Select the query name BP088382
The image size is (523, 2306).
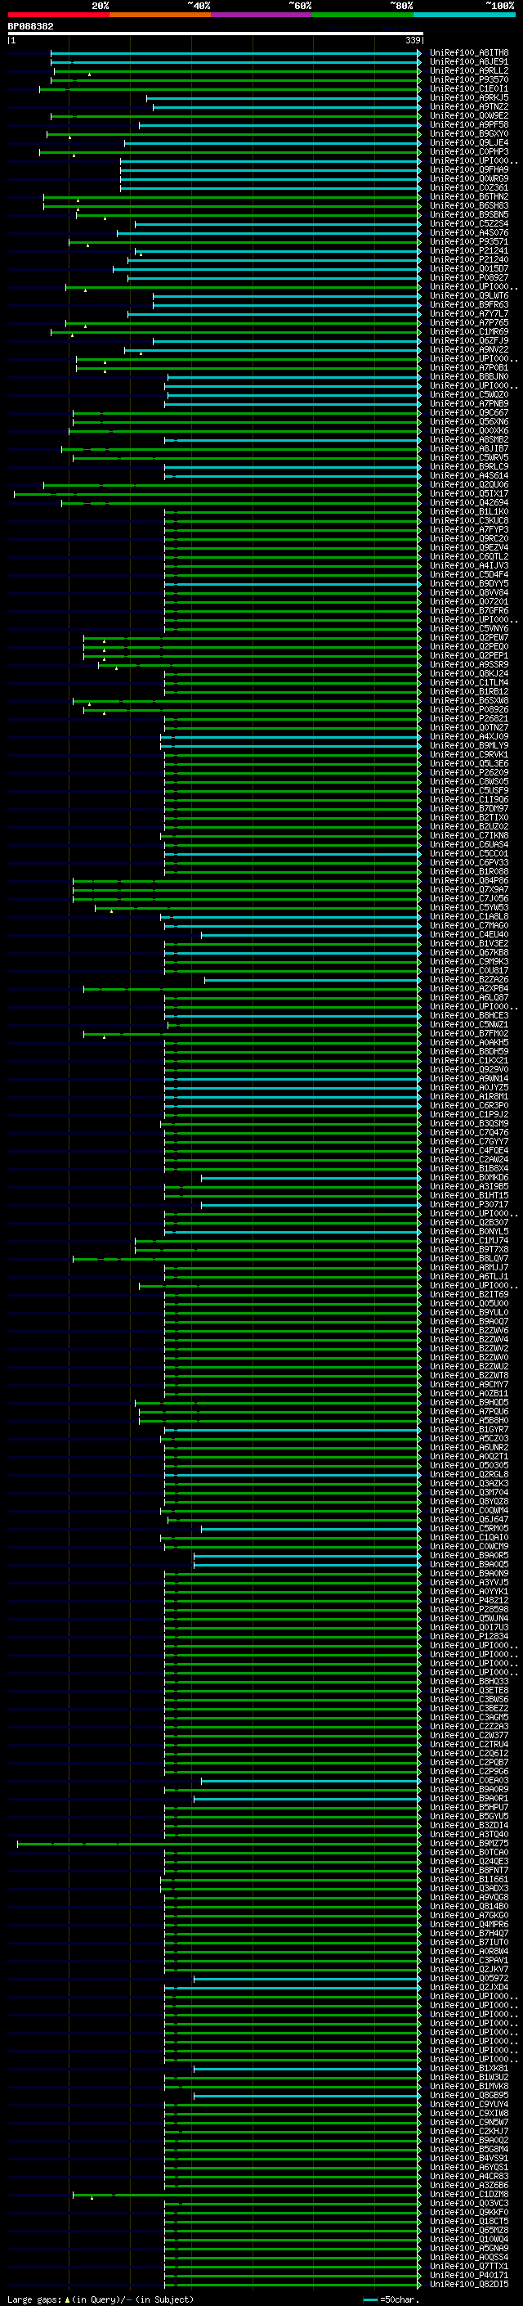(30, 26)
